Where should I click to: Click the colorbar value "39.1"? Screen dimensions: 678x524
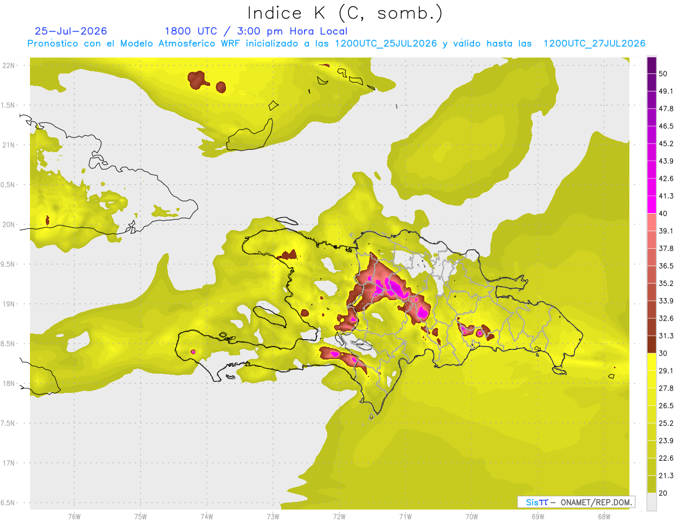tap(667, 231)
